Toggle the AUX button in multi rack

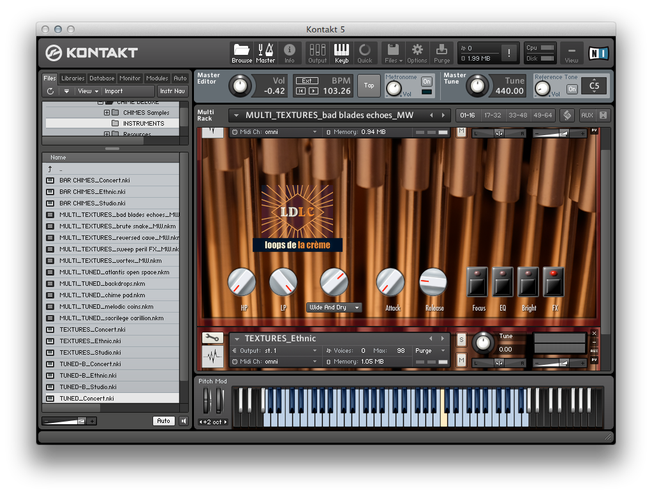[587, 115]
